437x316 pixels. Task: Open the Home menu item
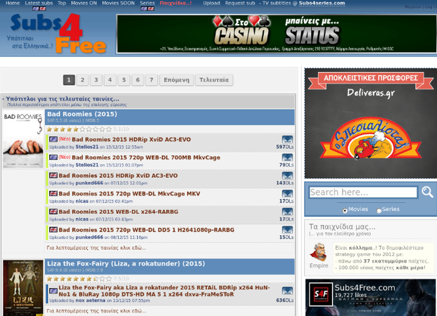pyautogui.click(x=13, y=3)
